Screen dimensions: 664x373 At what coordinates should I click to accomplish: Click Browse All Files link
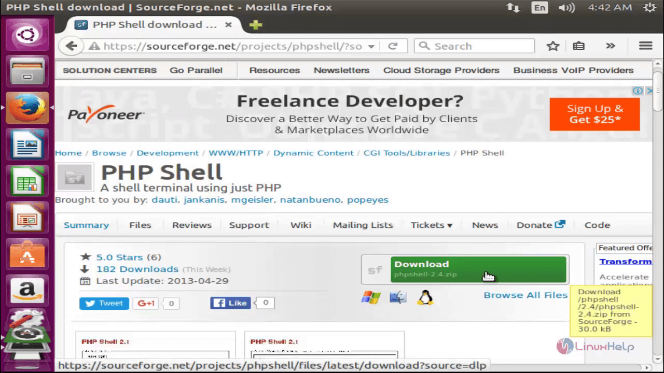525,295
